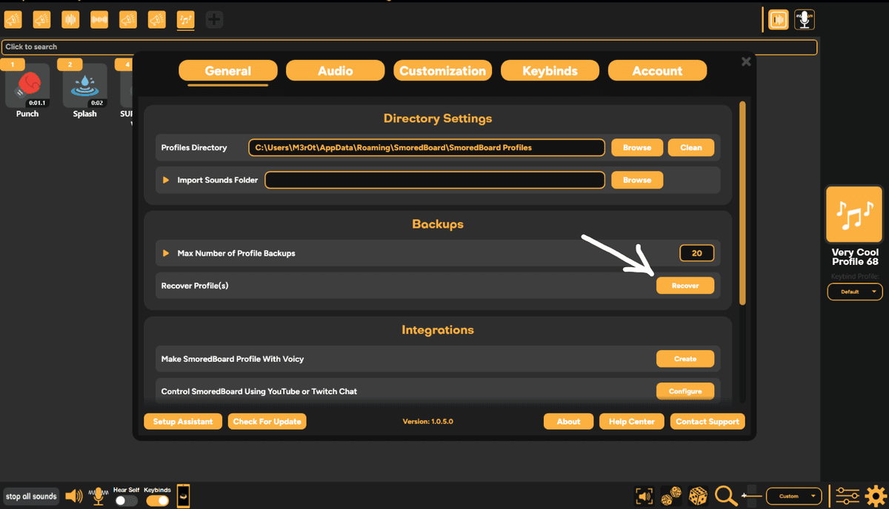Image resolution: width=889 pixels, height=509 pixels.
Task: Click Browse for Import Sounds Folder
Action: coord(637,180)
